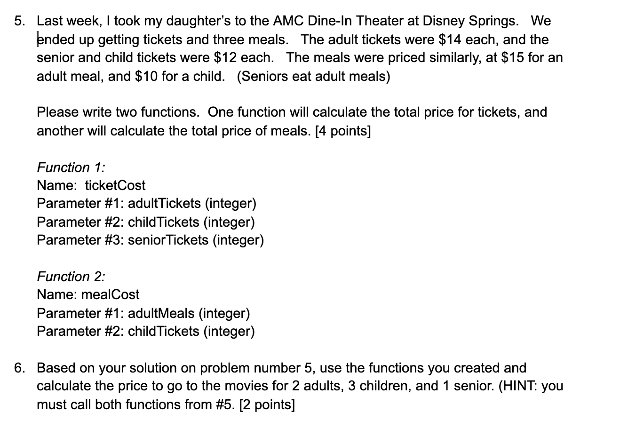Click the seniorTickets parameter line
The height and width of the screenshot is (428, 620).
point(151,240)
